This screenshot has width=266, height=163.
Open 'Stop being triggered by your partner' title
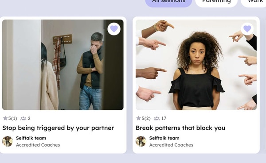[x=58, y=128]
